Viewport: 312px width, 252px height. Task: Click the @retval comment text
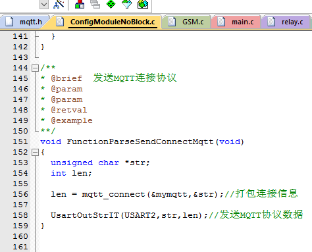(x=69, y=110)
